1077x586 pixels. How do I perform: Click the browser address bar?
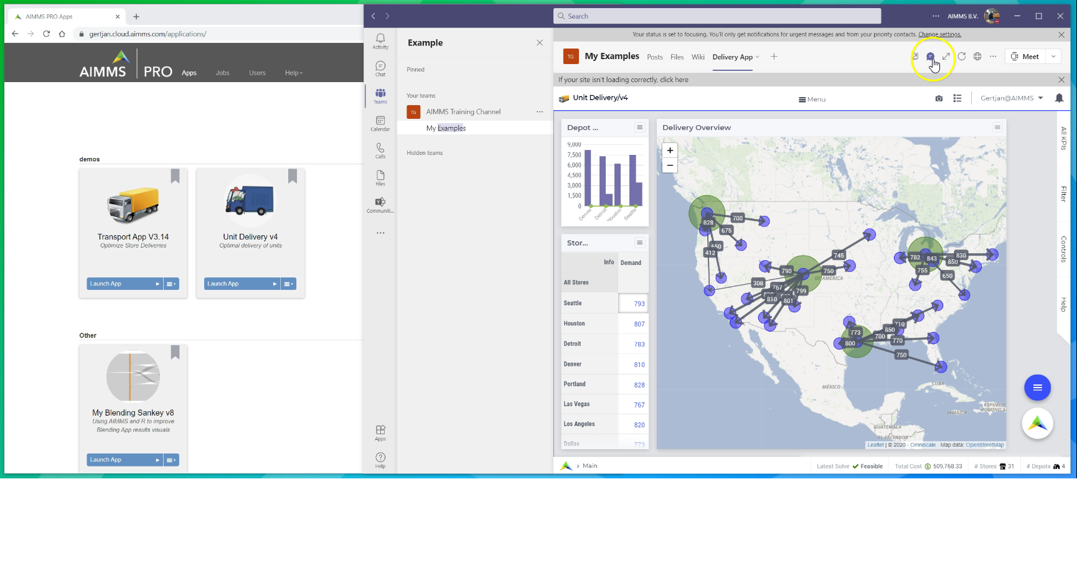click(218, 34)
